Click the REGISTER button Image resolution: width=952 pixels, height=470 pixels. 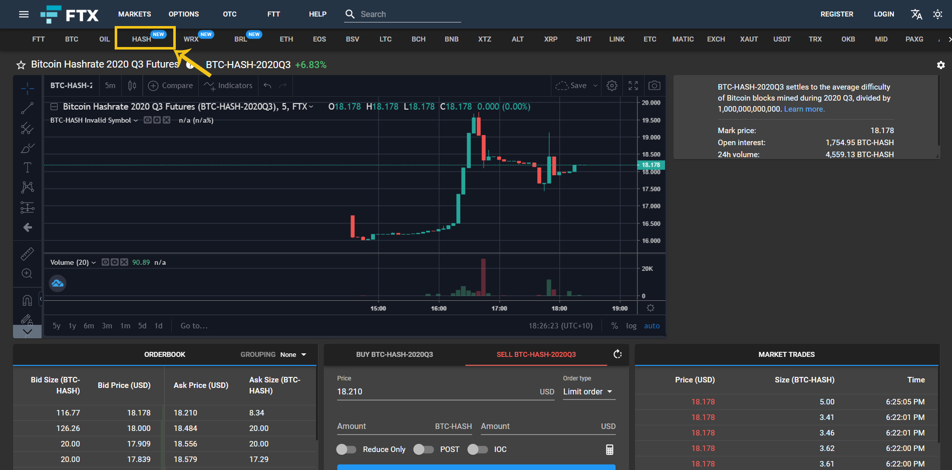(x=836, y=14)
